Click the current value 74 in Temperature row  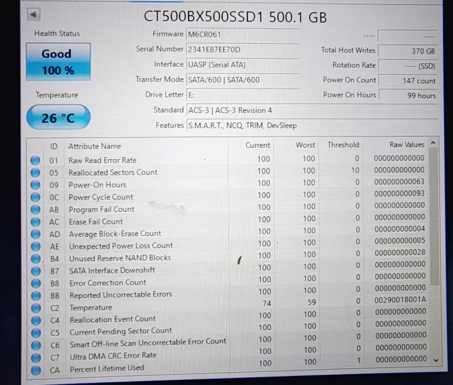click(x=267, y=303)
